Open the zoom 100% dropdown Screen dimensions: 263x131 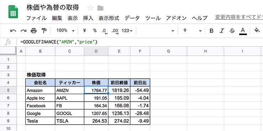pos(65,30)
